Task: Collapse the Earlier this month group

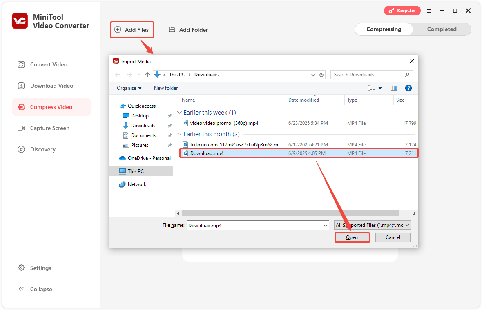Action: pos(179,134)
